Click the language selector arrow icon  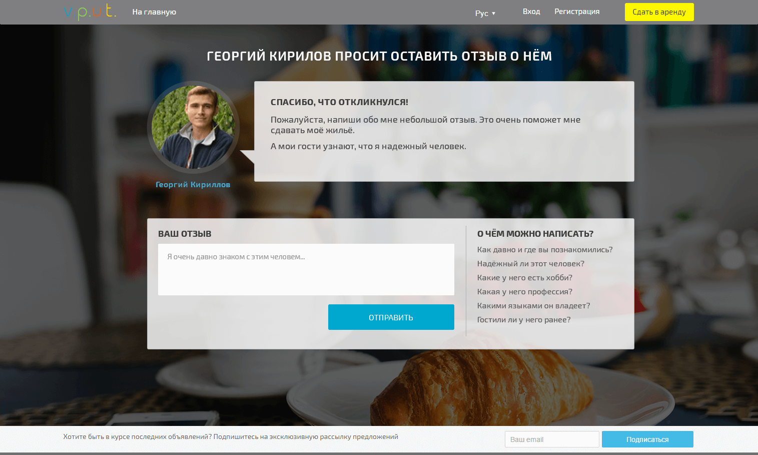[x=493, y=14]
